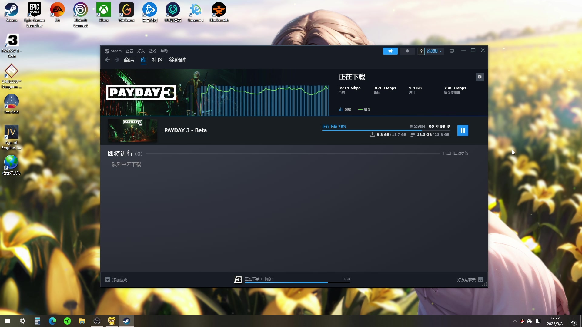Image resolution: width=582 pixels, height=327 pixels.
Task: Click the bottom download progress bar
Action: coord(297,282)
